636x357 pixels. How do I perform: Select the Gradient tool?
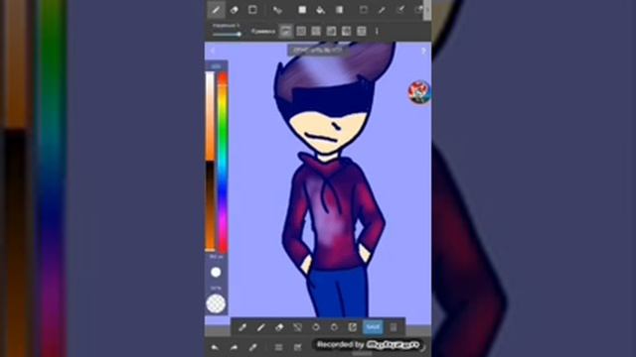(339, 10)
